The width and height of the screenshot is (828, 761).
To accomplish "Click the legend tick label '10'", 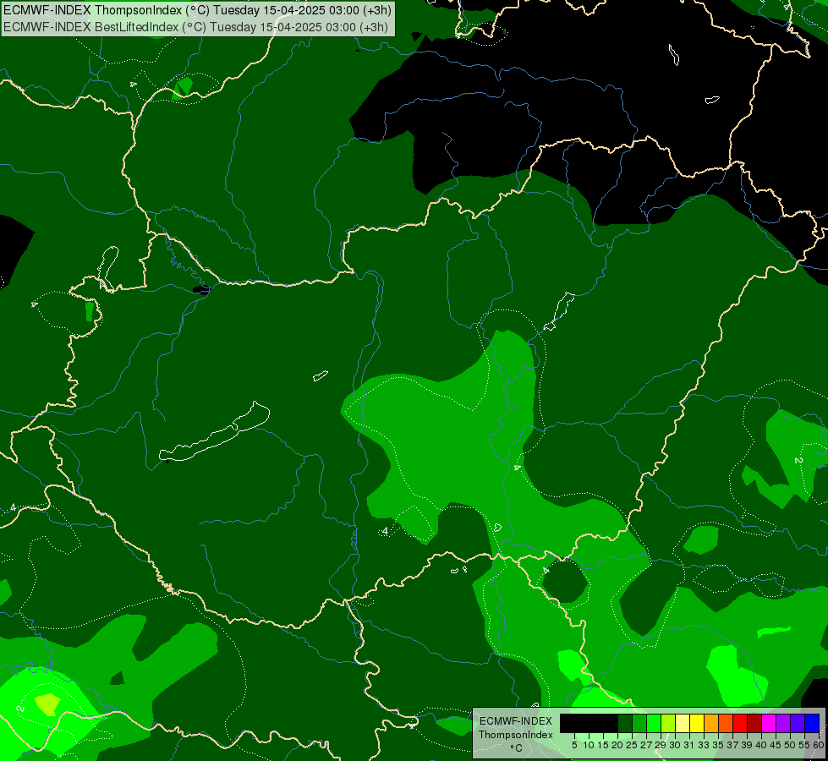I will pyautogui.click(x=589, y=745).
